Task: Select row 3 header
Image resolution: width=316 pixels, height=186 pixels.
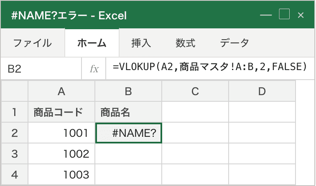Action: tap(15, 154)
